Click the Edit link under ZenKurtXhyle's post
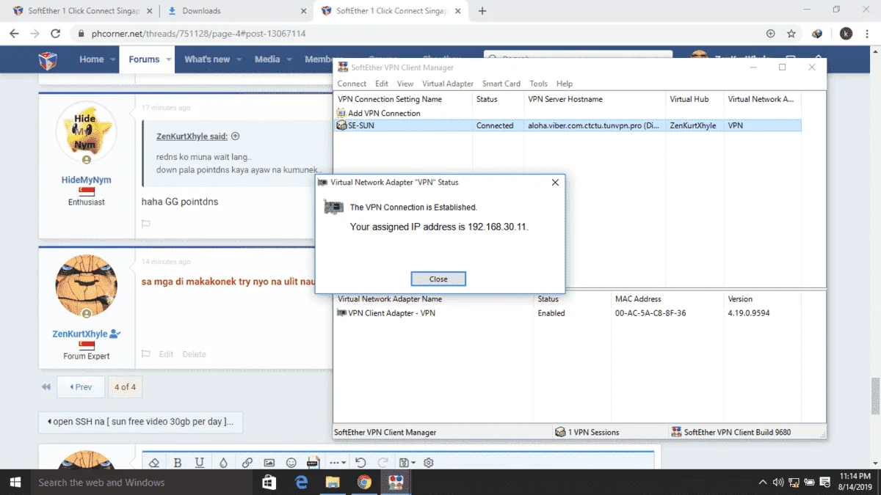This screenshot has width=881, height=495. click(x=167, y=354)
